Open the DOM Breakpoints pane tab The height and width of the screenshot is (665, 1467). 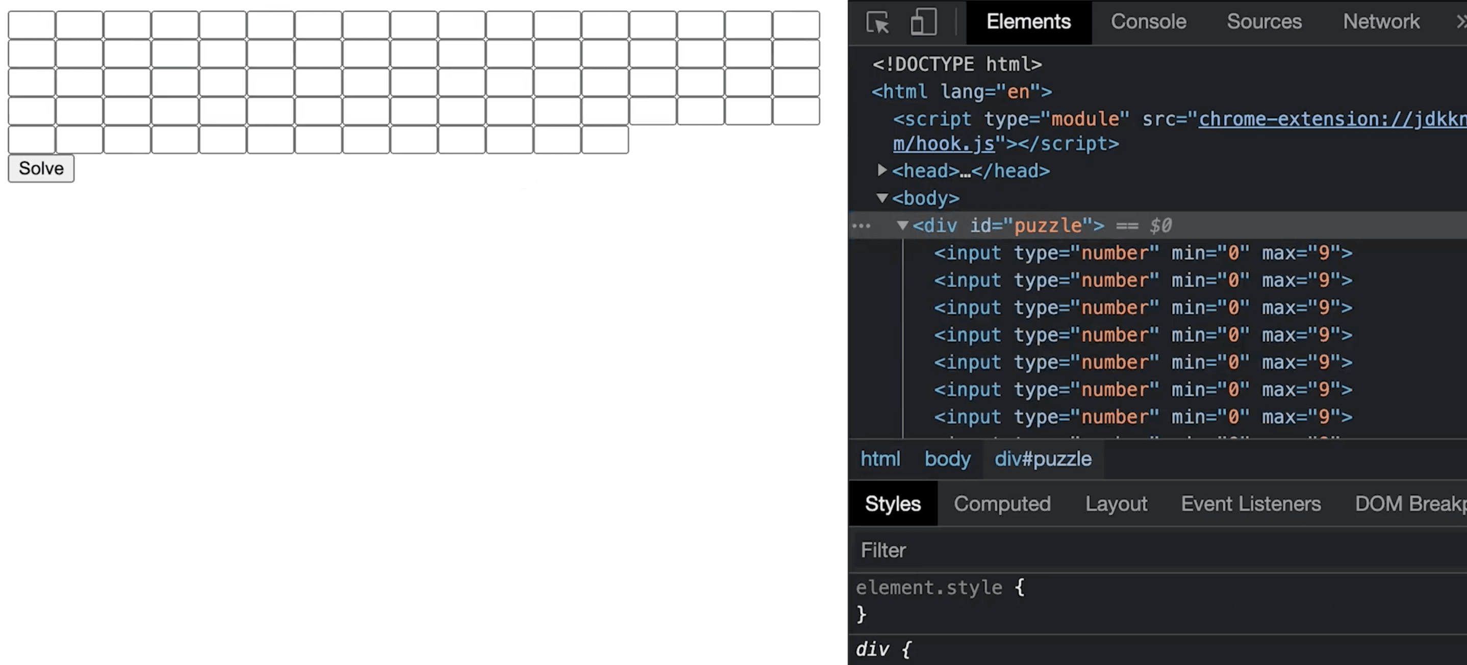pos(1410,504)
